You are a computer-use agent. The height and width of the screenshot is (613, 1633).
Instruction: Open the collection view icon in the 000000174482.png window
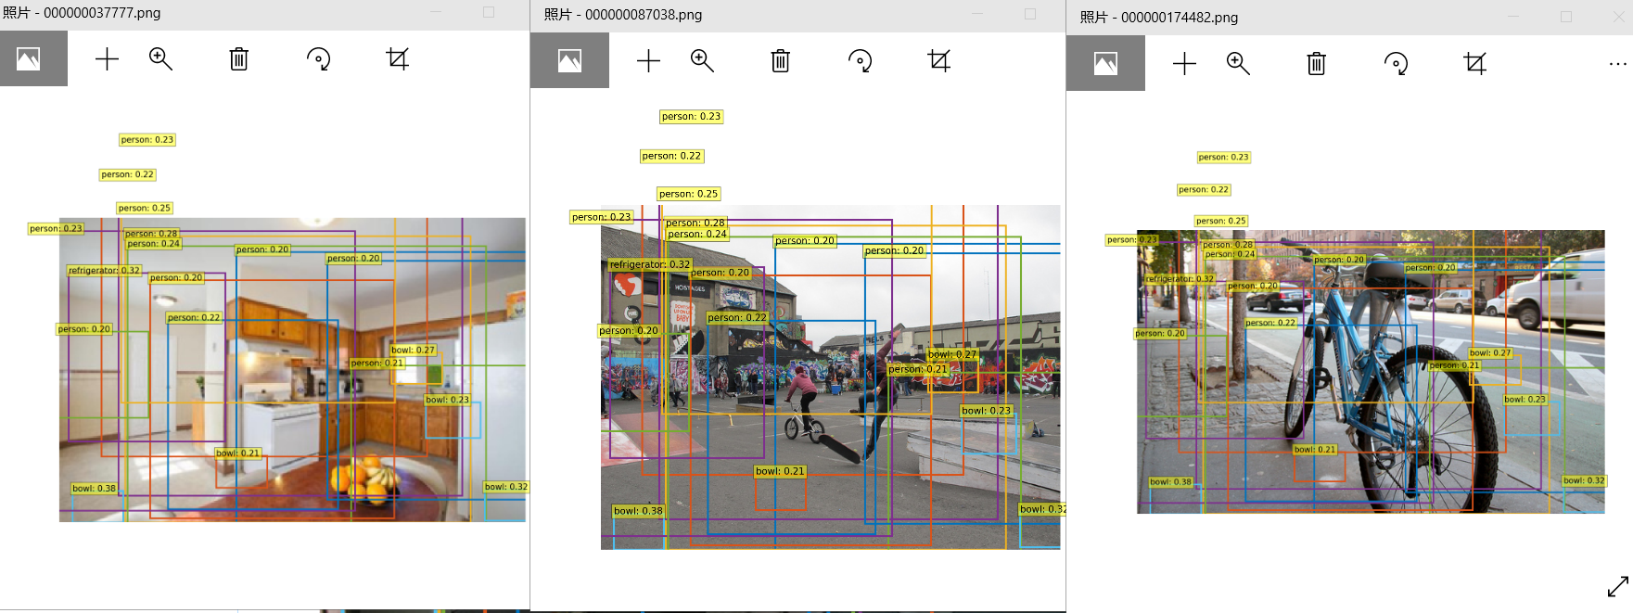(1106, 64)
